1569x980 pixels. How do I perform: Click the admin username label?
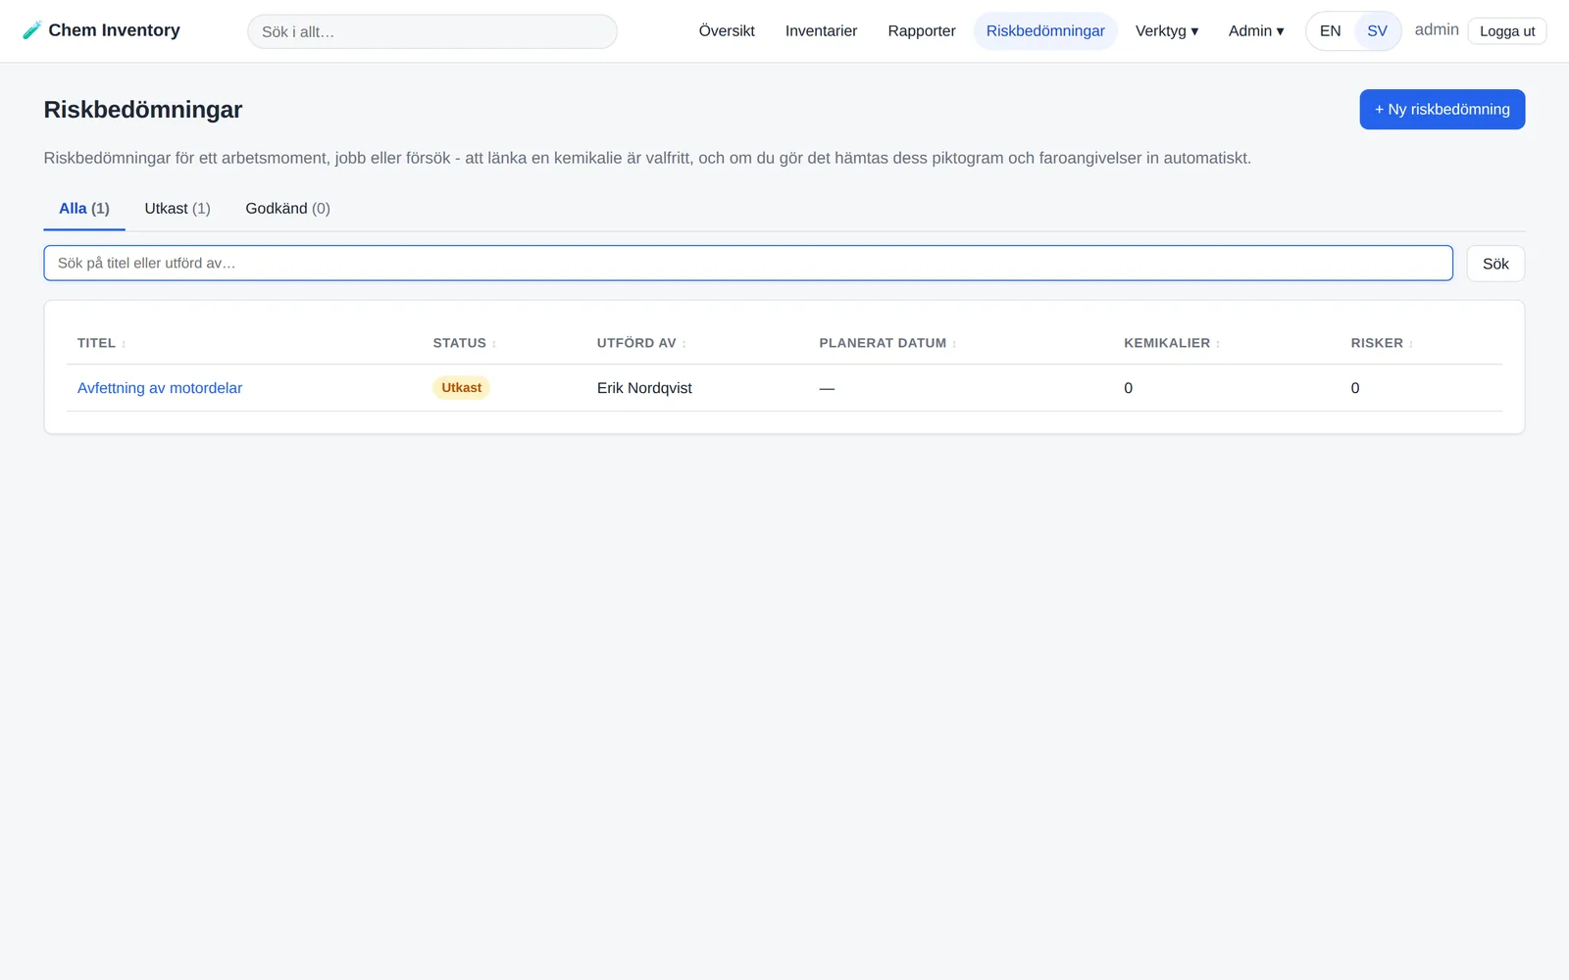(x=1437, y=30)
